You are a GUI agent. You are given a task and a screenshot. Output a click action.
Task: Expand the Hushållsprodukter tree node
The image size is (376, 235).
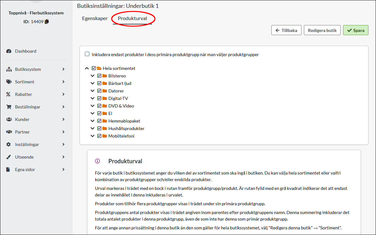coord(92,128)
